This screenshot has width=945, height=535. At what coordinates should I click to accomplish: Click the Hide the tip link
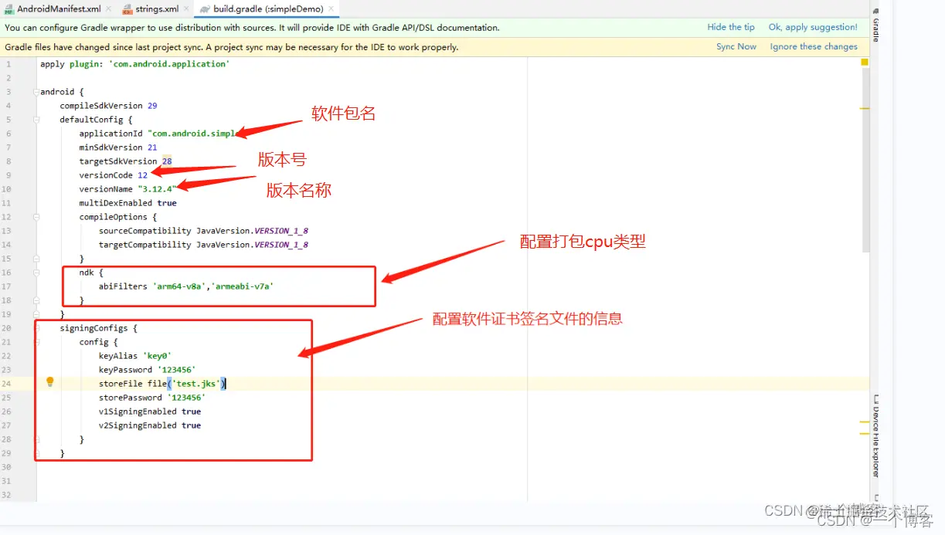tap(730, 26)
